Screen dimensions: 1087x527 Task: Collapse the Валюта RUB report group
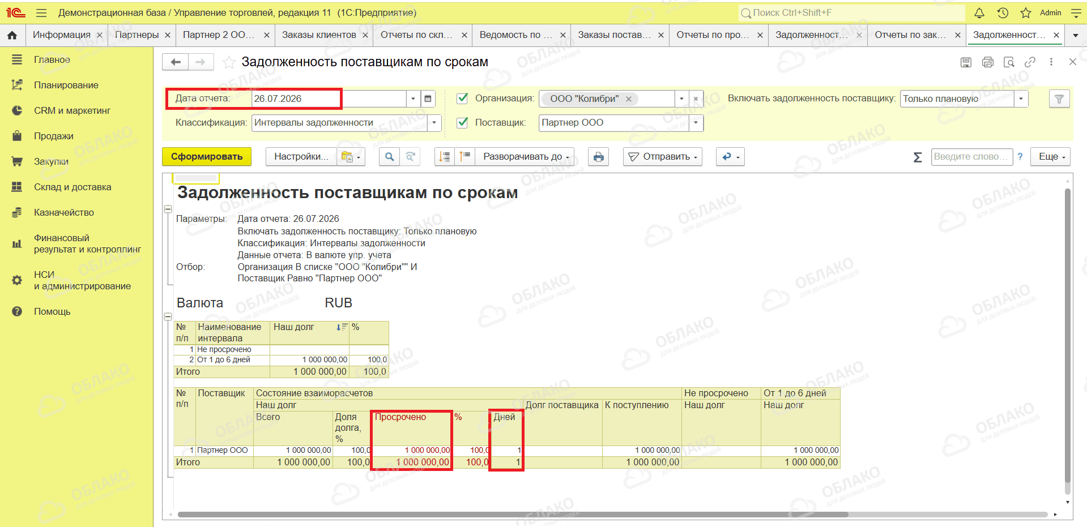168,316
